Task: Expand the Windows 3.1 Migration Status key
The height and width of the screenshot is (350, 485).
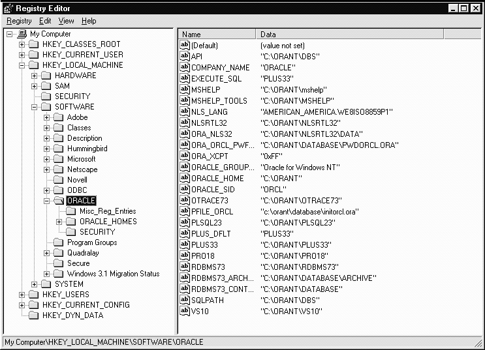Action: point(47,274)
